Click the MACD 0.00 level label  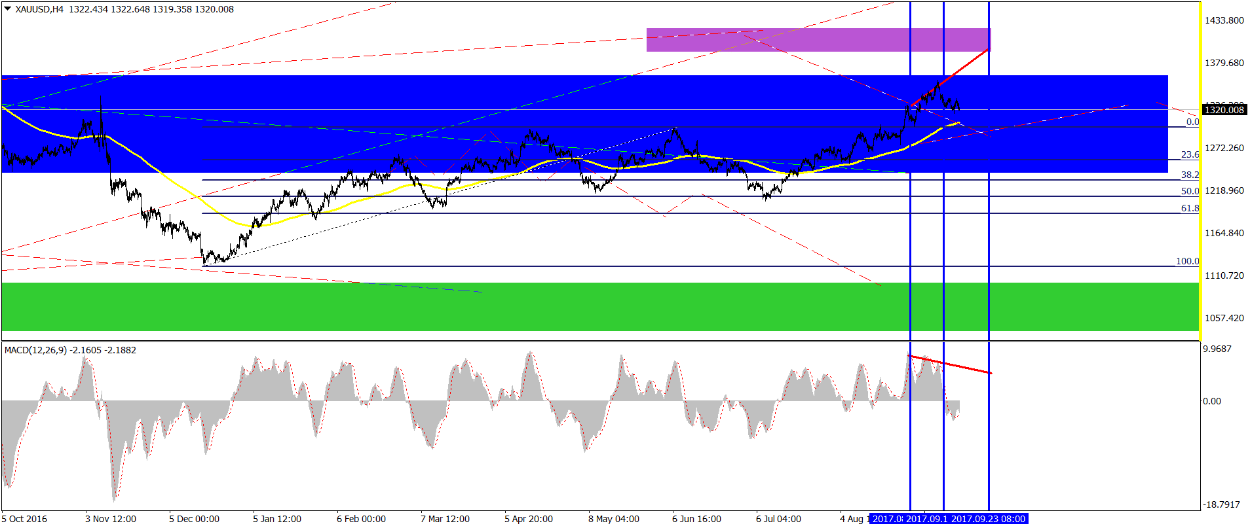1212,401
